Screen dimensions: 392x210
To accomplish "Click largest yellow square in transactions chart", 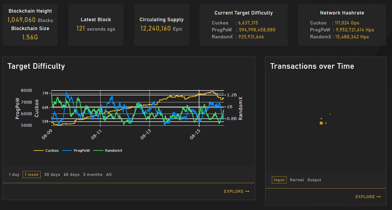I will coord(321,123).
